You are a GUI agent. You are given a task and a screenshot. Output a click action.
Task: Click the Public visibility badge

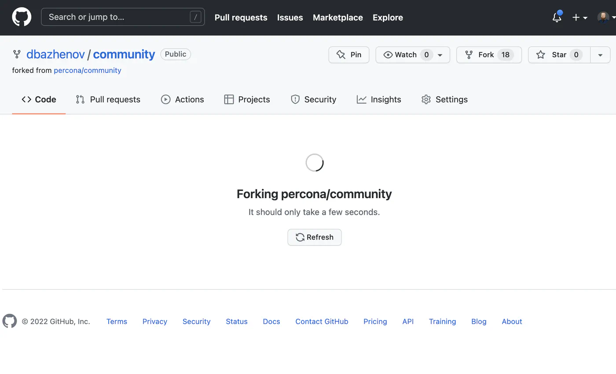click(176, 54)
